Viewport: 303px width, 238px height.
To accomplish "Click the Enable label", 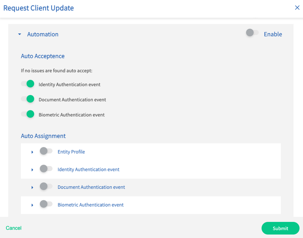I will click(273, 34).
